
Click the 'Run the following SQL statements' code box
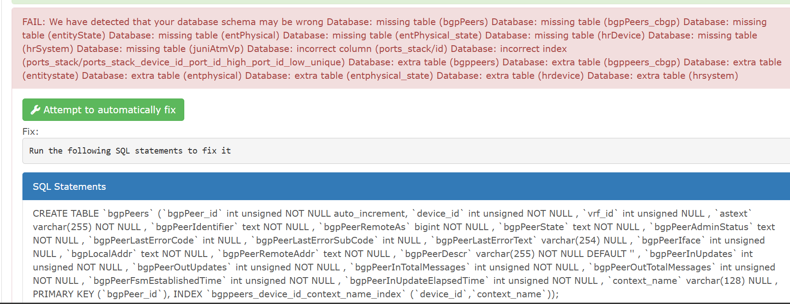point(130,151)
